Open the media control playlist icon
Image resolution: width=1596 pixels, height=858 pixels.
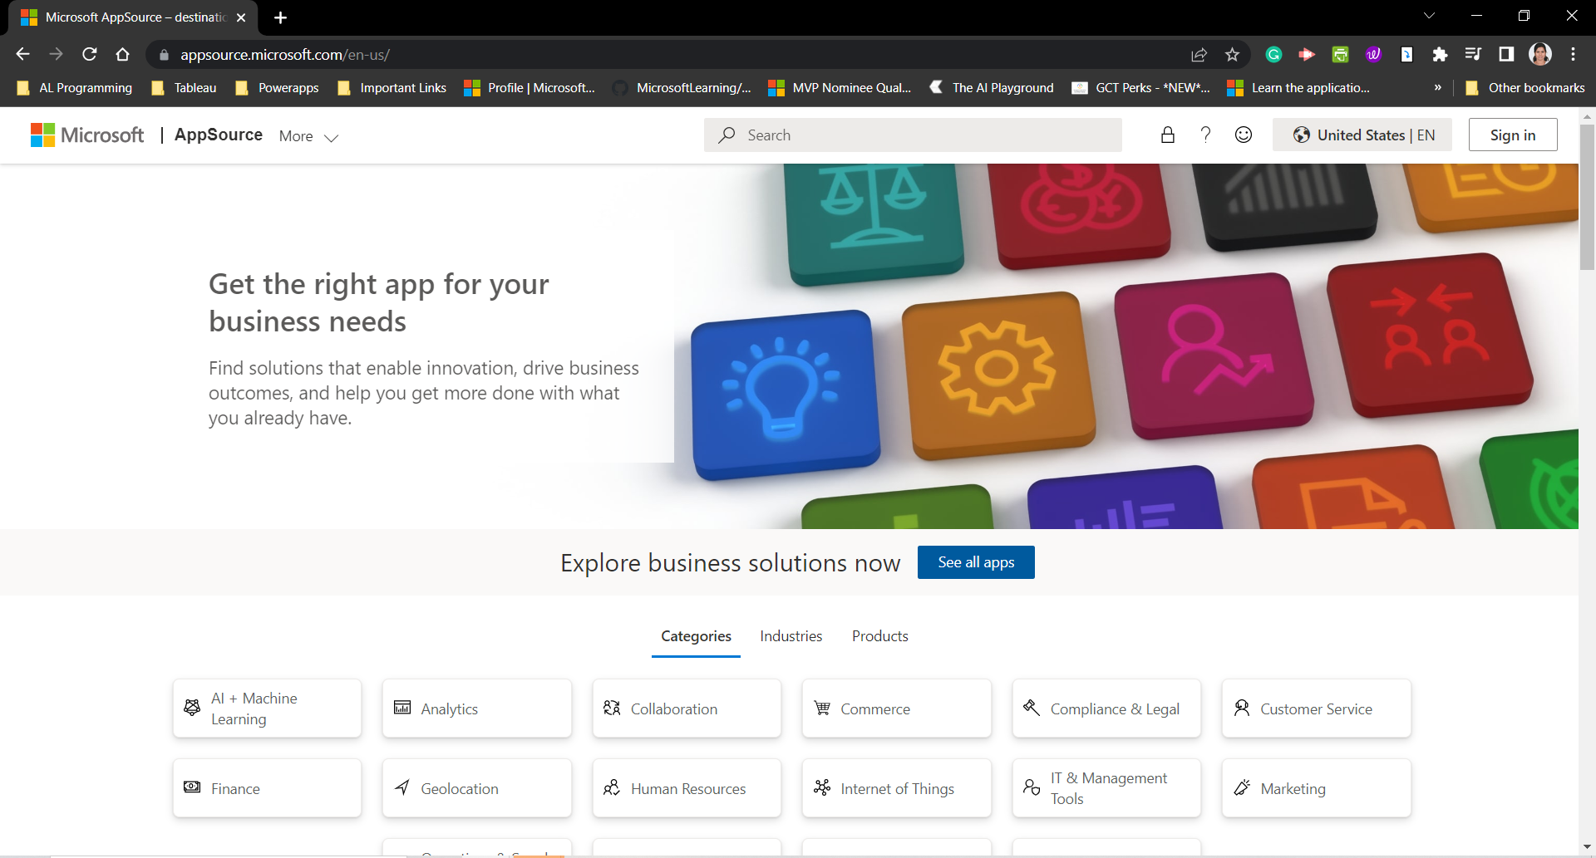(x=1473, y=54)
